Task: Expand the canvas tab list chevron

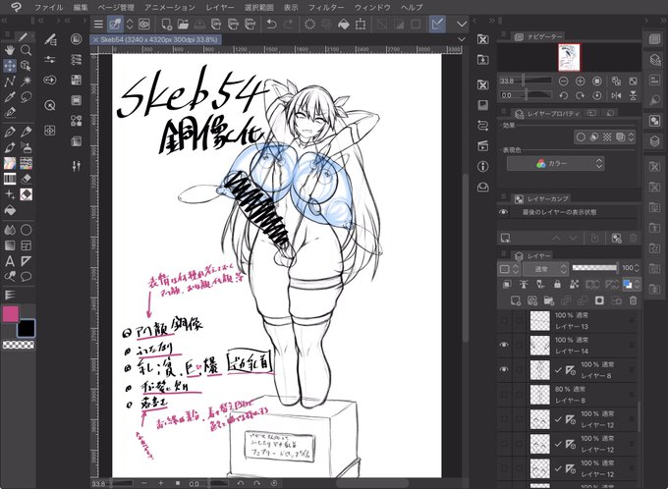Action: pyautogui.click(x=462, y=39)
